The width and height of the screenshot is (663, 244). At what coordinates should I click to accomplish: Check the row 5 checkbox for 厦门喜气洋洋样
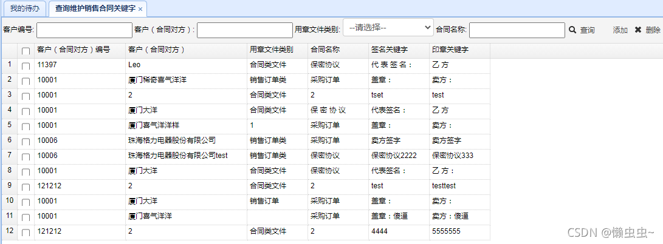coord(26,127)
